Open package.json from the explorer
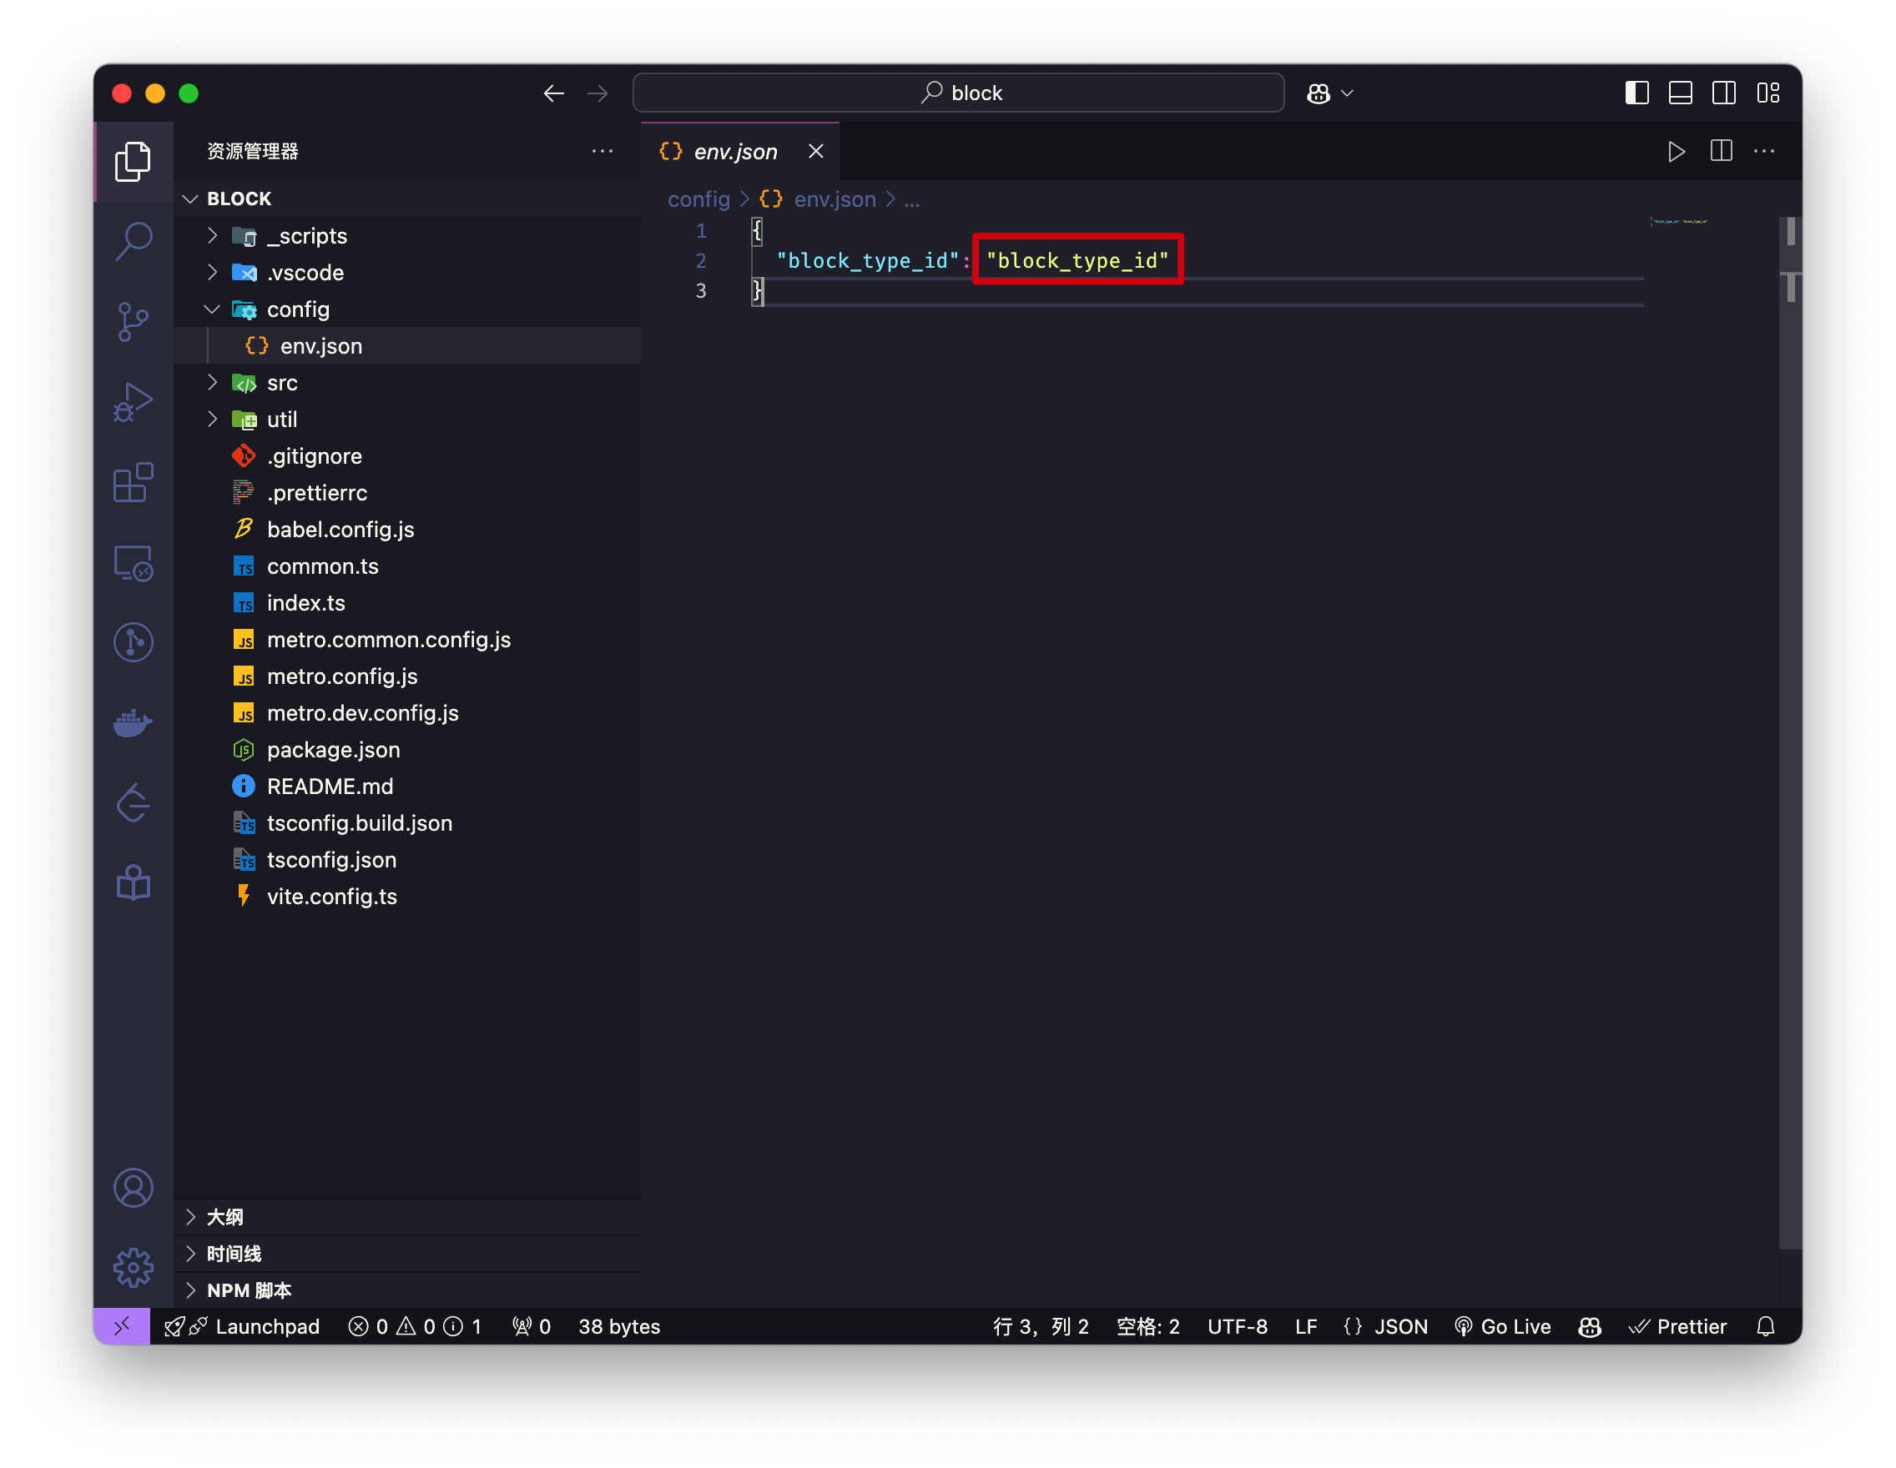The image size is (1896, 1468). click(x=332, y=750)
